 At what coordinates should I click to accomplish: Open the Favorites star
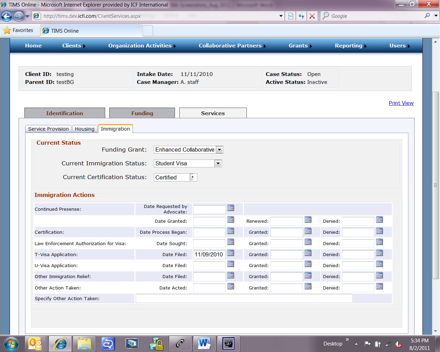(x=7, y=30)
